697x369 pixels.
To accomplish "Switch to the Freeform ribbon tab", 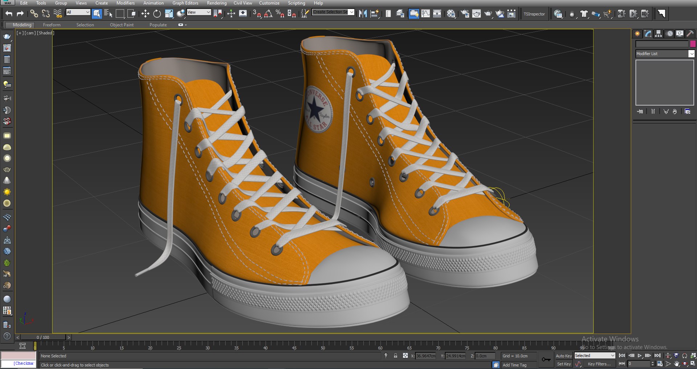I will (x=52, y=25).
